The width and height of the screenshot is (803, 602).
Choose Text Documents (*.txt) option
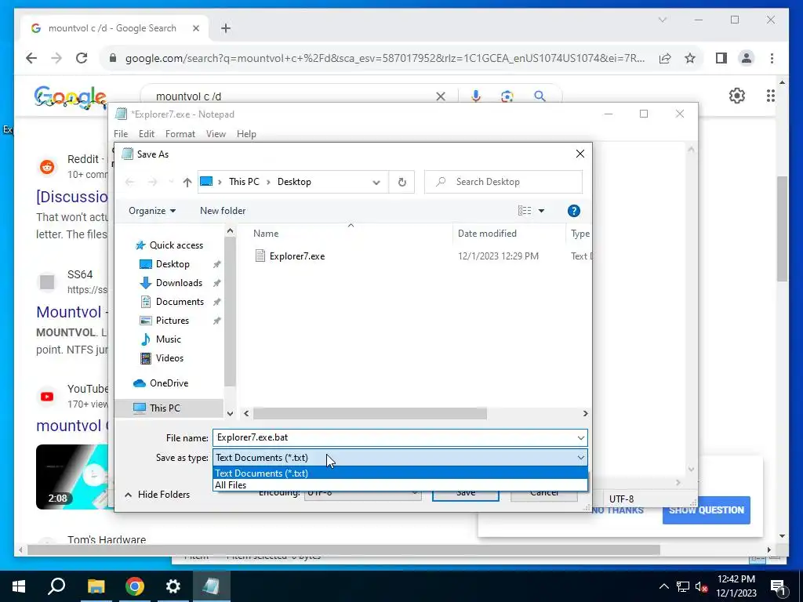[400, 473]
